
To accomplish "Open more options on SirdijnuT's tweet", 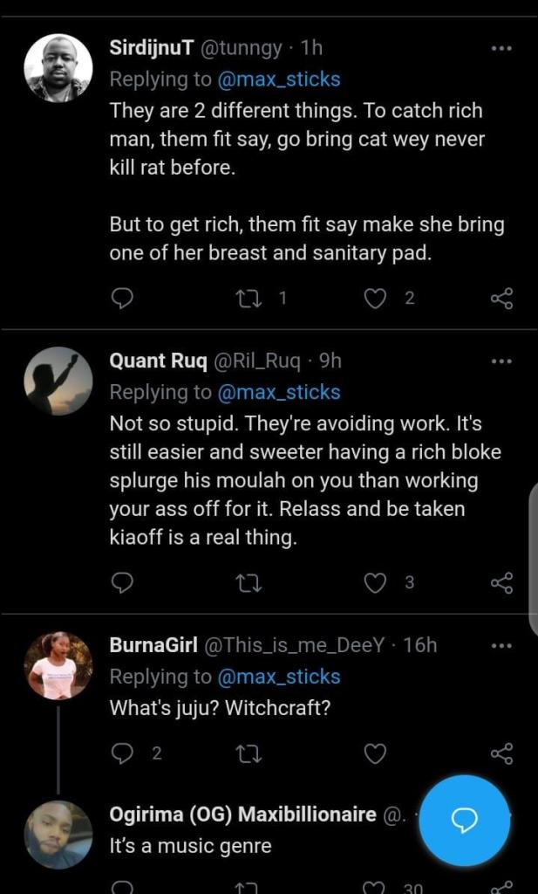I will pos(501,49).
